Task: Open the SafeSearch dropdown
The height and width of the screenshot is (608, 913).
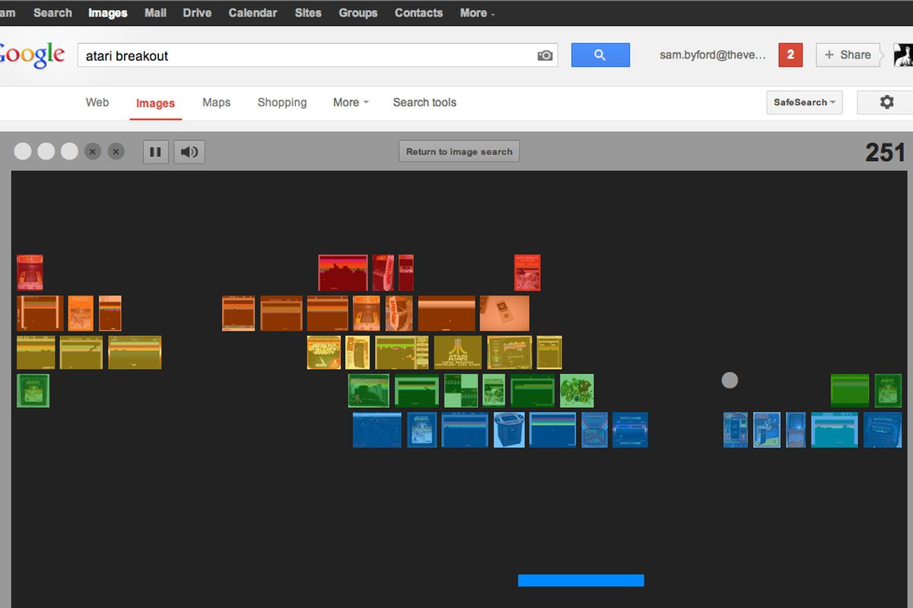Action: click(x=804, y=102)
